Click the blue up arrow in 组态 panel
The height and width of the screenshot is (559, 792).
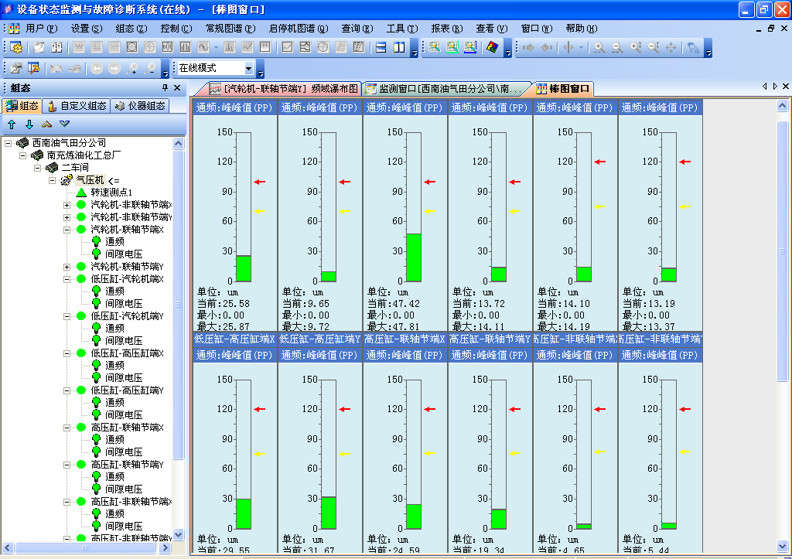[x=12, y=124]
